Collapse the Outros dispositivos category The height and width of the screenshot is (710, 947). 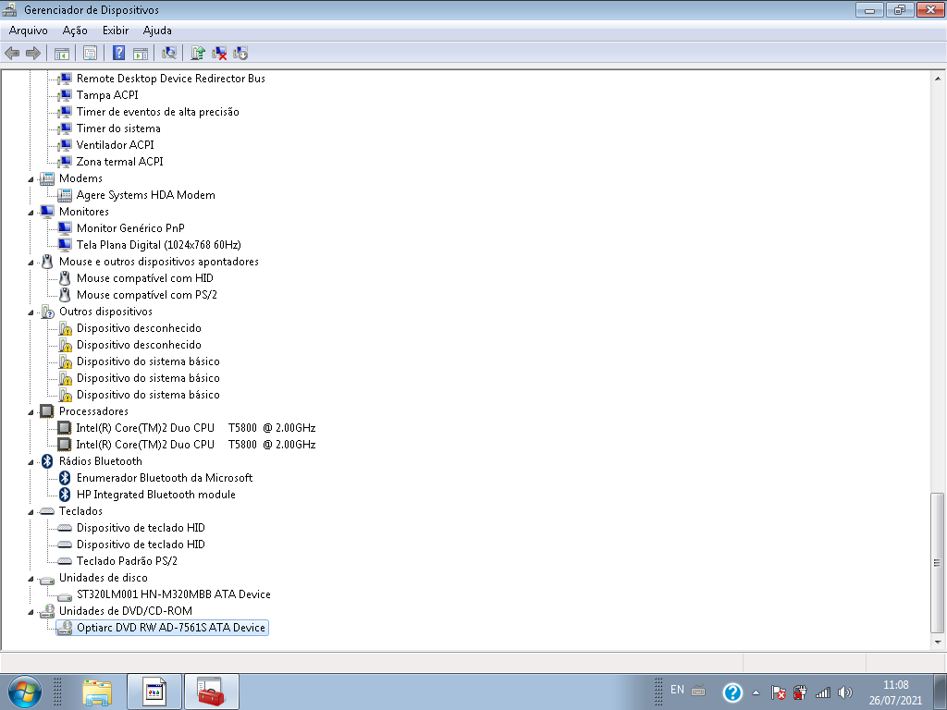[31, 312]
